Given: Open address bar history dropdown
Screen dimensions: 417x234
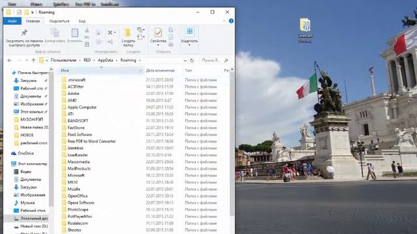Looking at the screenshot, I should (x=185, y=60).
